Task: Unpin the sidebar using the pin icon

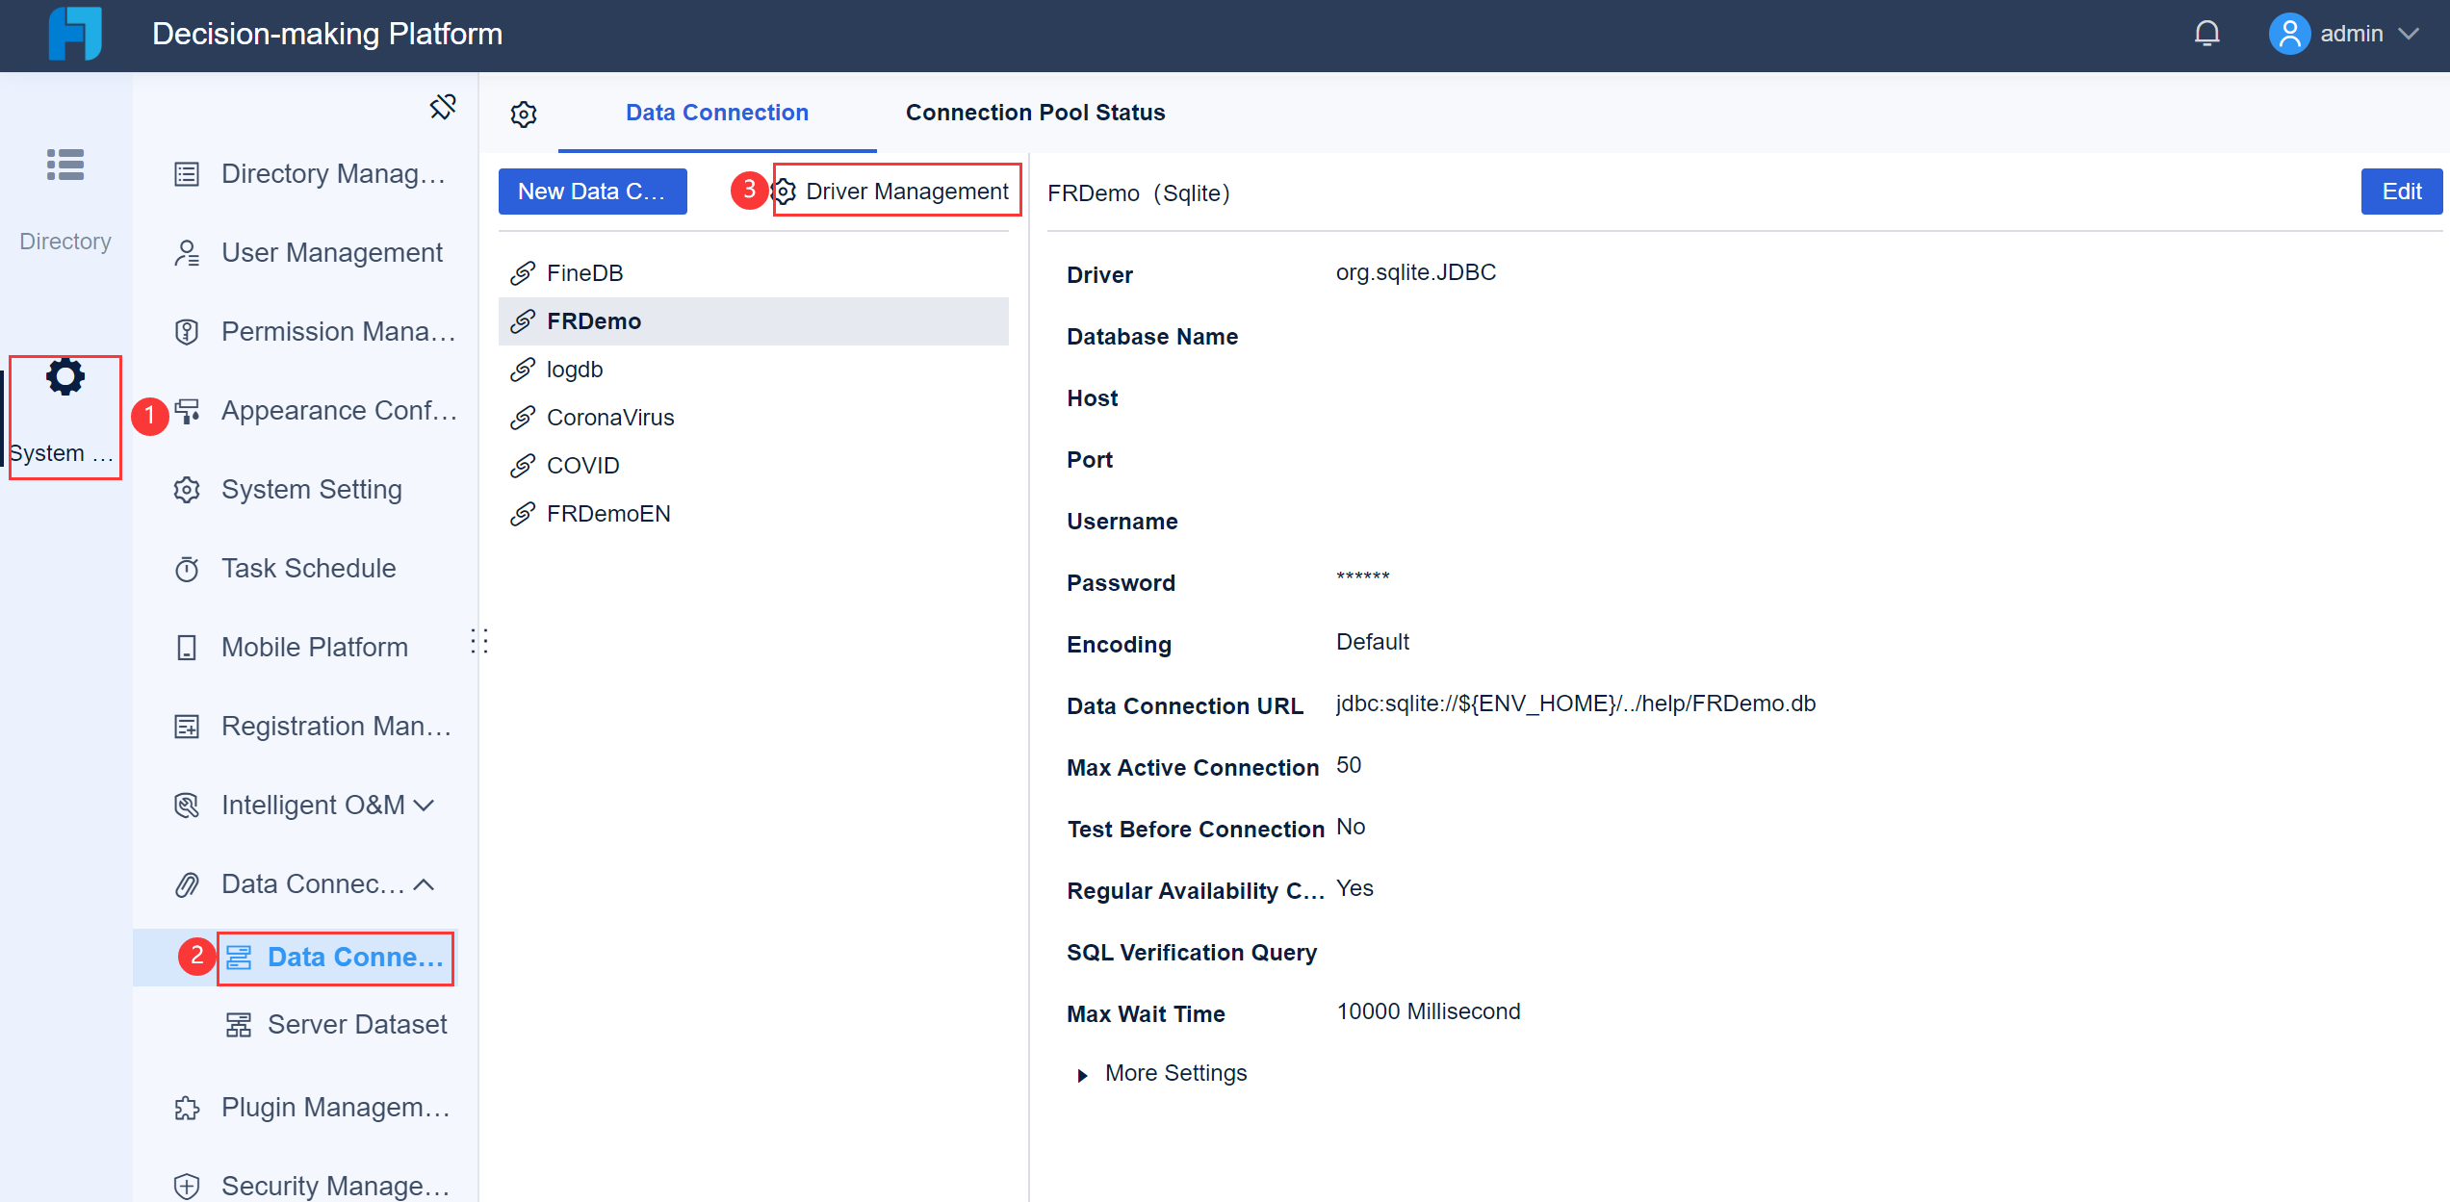Action: coord(443,108)
